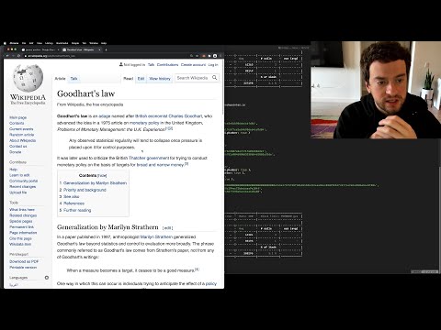Open the Special pages link
The width and height of the screenshot is (441, 330).
[21, 221]
